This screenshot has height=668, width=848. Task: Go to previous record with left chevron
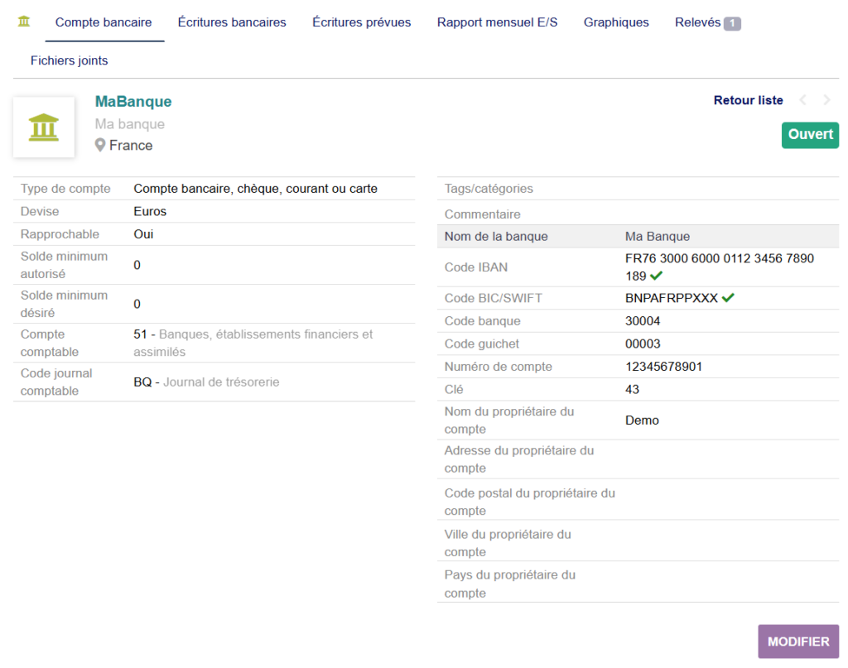(x=802, y=100)
